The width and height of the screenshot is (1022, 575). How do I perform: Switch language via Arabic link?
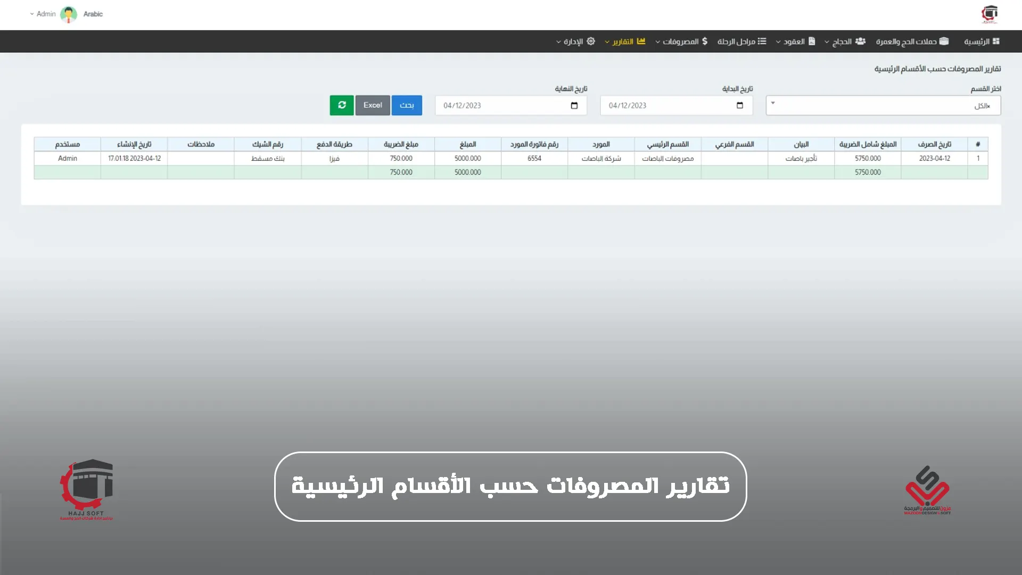[93, 14]
